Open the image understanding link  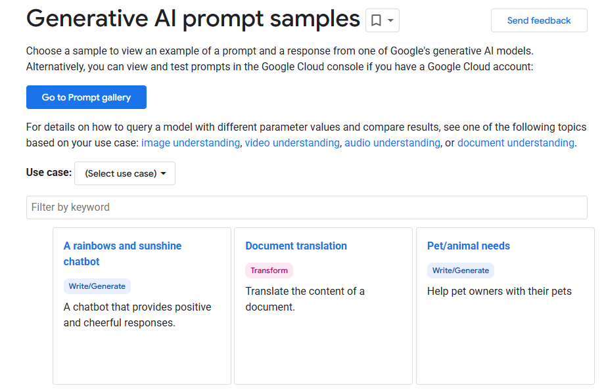(190, 142)
